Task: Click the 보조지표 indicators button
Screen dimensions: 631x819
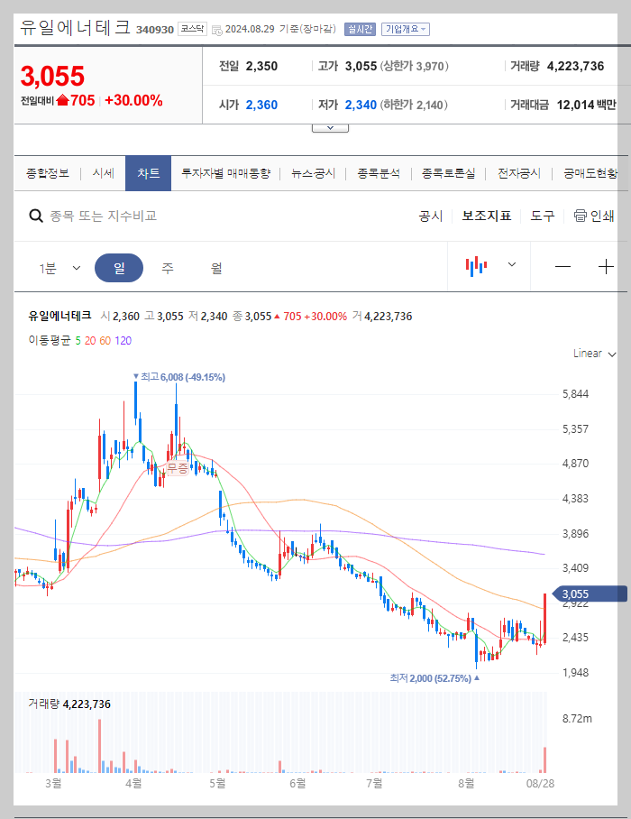Action: tap(482, 216)
